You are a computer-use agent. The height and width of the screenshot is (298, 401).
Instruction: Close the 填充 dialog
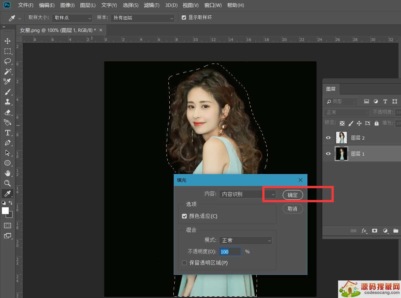[301, 180]
